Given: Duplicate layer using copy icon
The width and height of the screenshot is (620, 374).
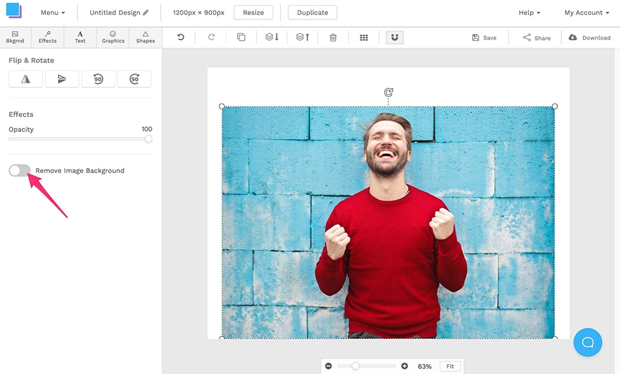Looking at the screenshot, I should (241, 37).
